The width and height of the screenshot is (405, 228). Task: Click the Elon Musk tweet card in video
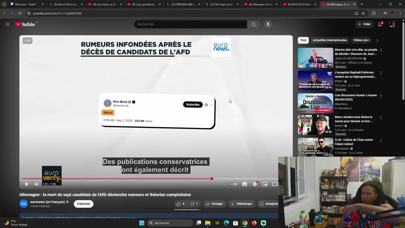tap(157, 111)
